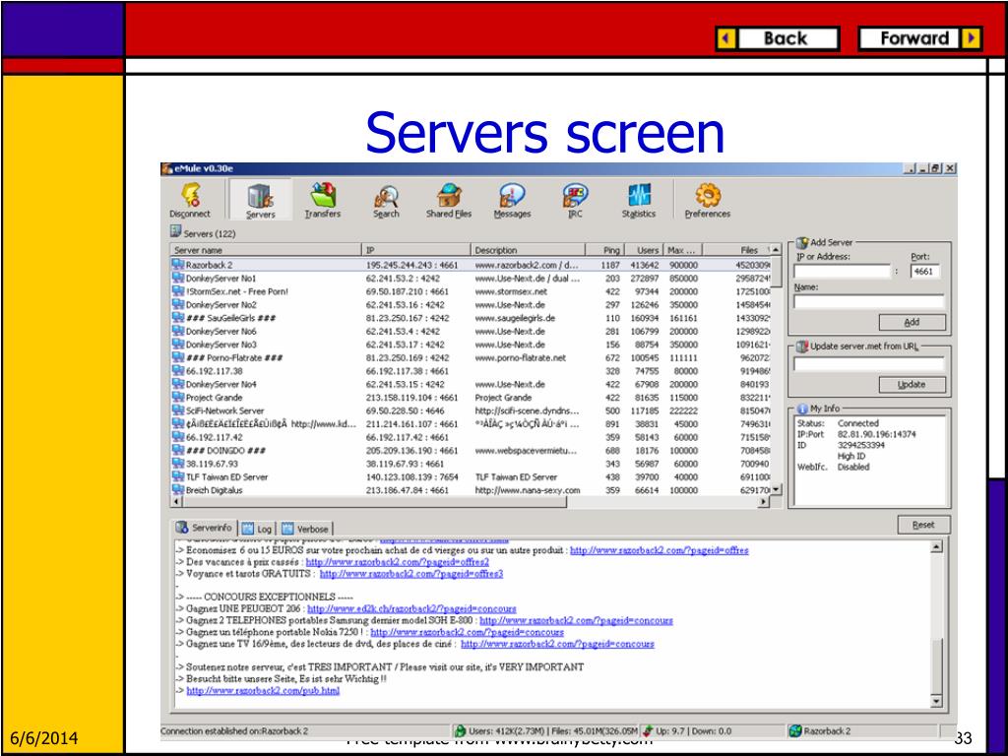1008x756 pixels.
Task: Click serverinfo log scroll down arrow
Action: coord(936,701)
